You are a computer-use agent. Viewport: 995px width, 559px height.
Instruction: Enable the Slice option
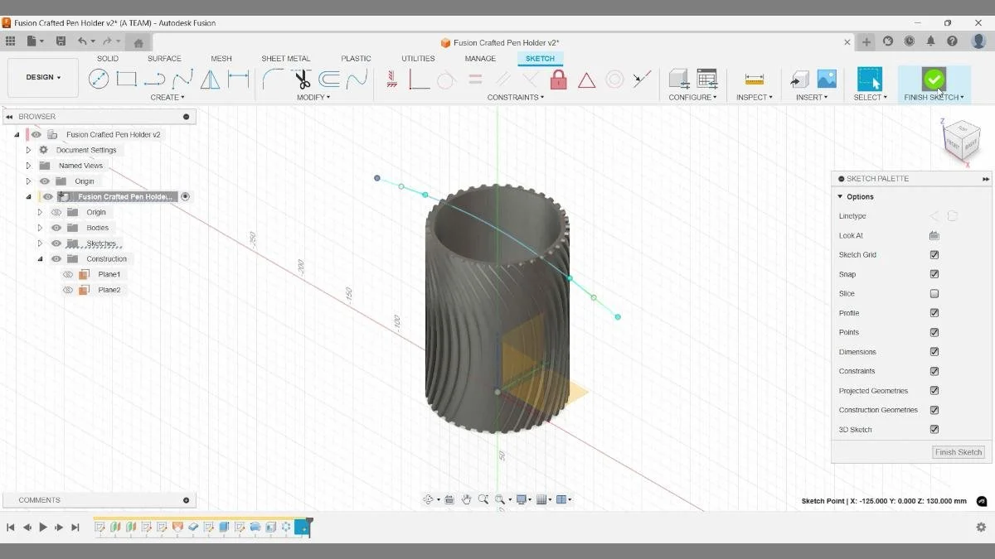click(934, 293)
